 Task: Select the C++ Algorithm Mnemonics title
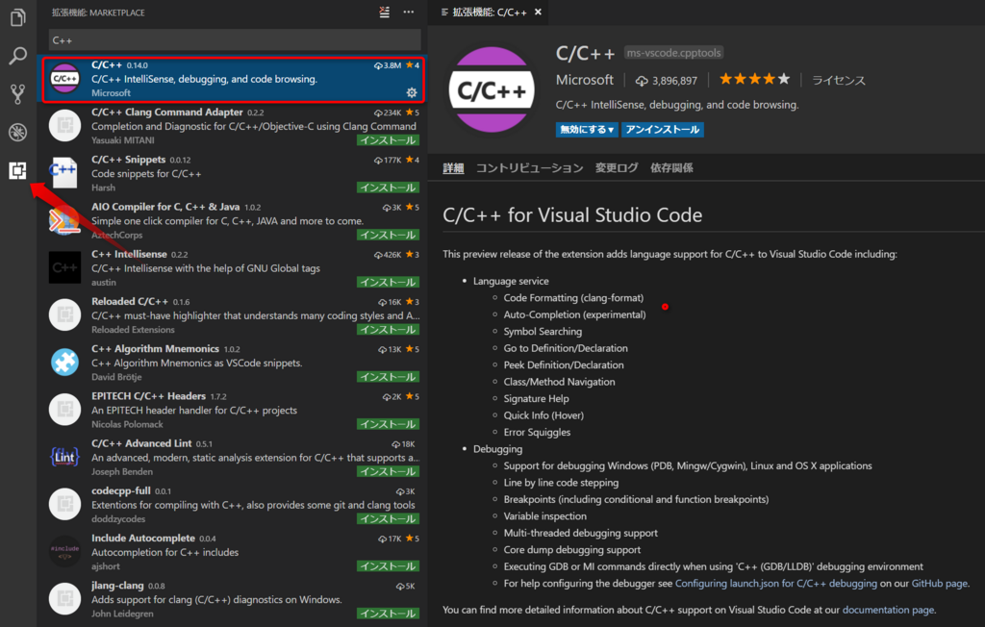(155, 349)
